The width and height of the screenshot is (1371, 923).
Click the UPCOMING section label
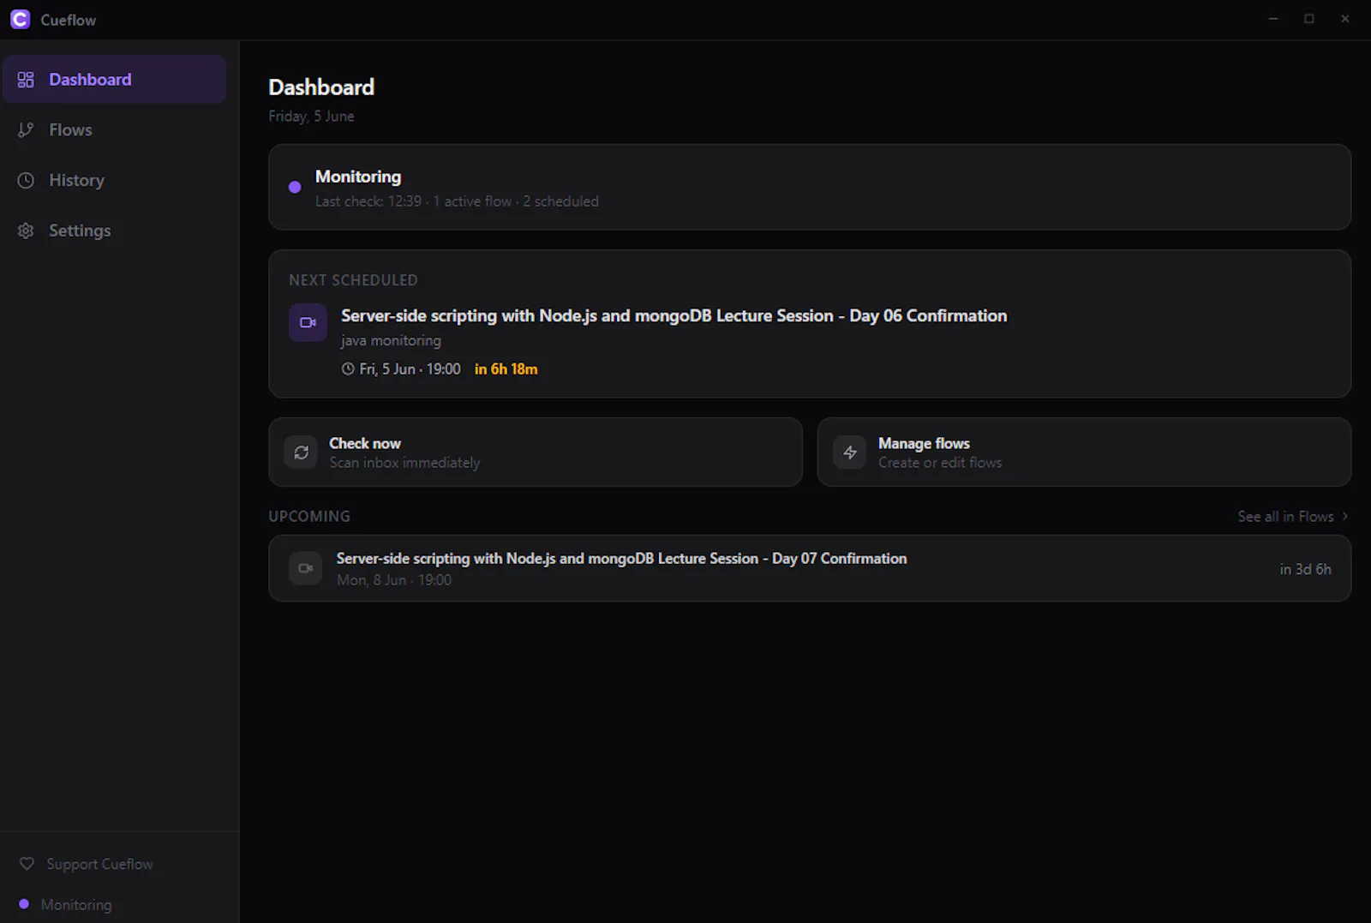click(309, 517)
